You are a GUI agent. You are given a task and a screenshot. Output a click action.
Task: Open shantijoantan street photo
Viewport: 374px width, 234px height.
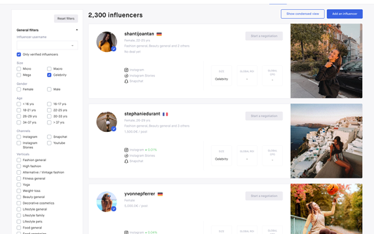tap(327, 61)
